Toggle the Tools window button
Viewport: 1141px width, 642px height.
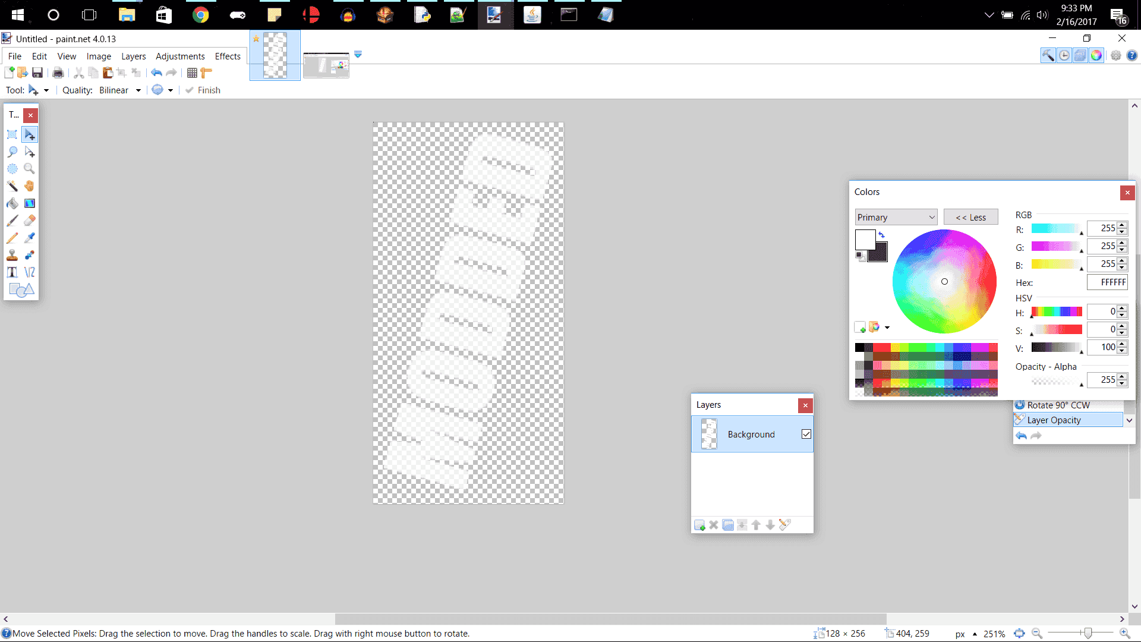coord(1048,55)
